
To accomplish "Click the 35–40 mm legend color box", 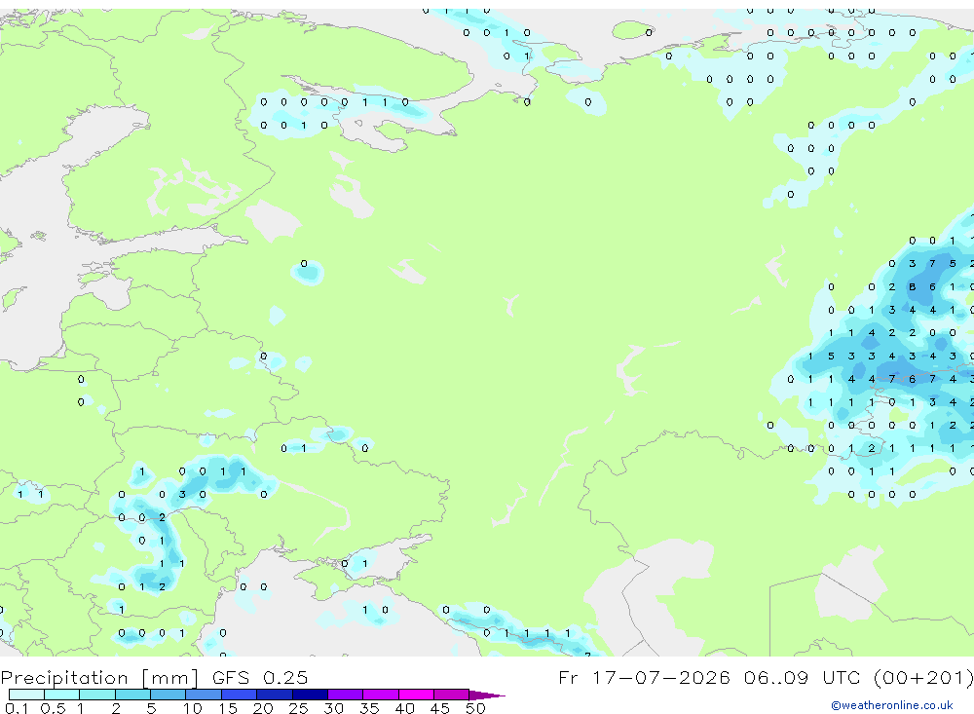I will pos(381,695).
